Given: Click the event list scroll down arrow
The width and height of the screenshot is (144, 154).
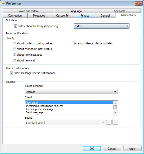Looking at the screenshot, I should (115, 112).
